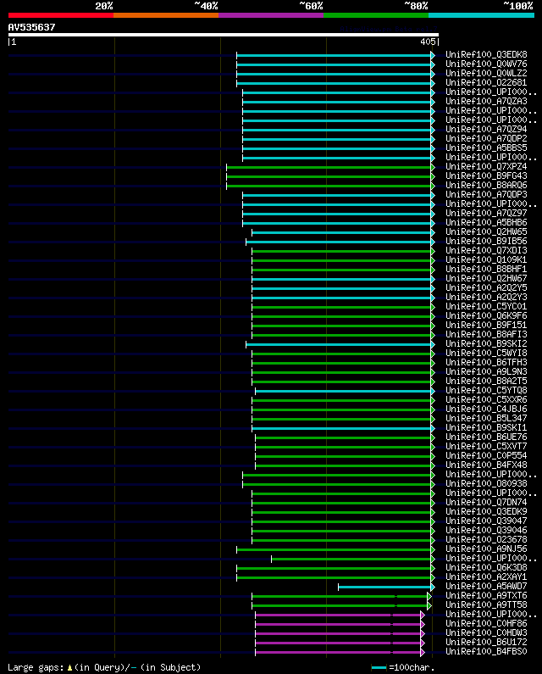This screenshot has height=674, width=542.
Task: Click the UniRef100_A5BHB6 label
Action: (x=486, y=223)
